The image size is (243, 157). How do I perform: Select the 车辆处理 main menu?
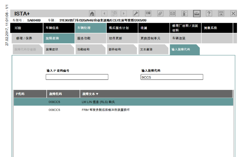pos(91,28)
